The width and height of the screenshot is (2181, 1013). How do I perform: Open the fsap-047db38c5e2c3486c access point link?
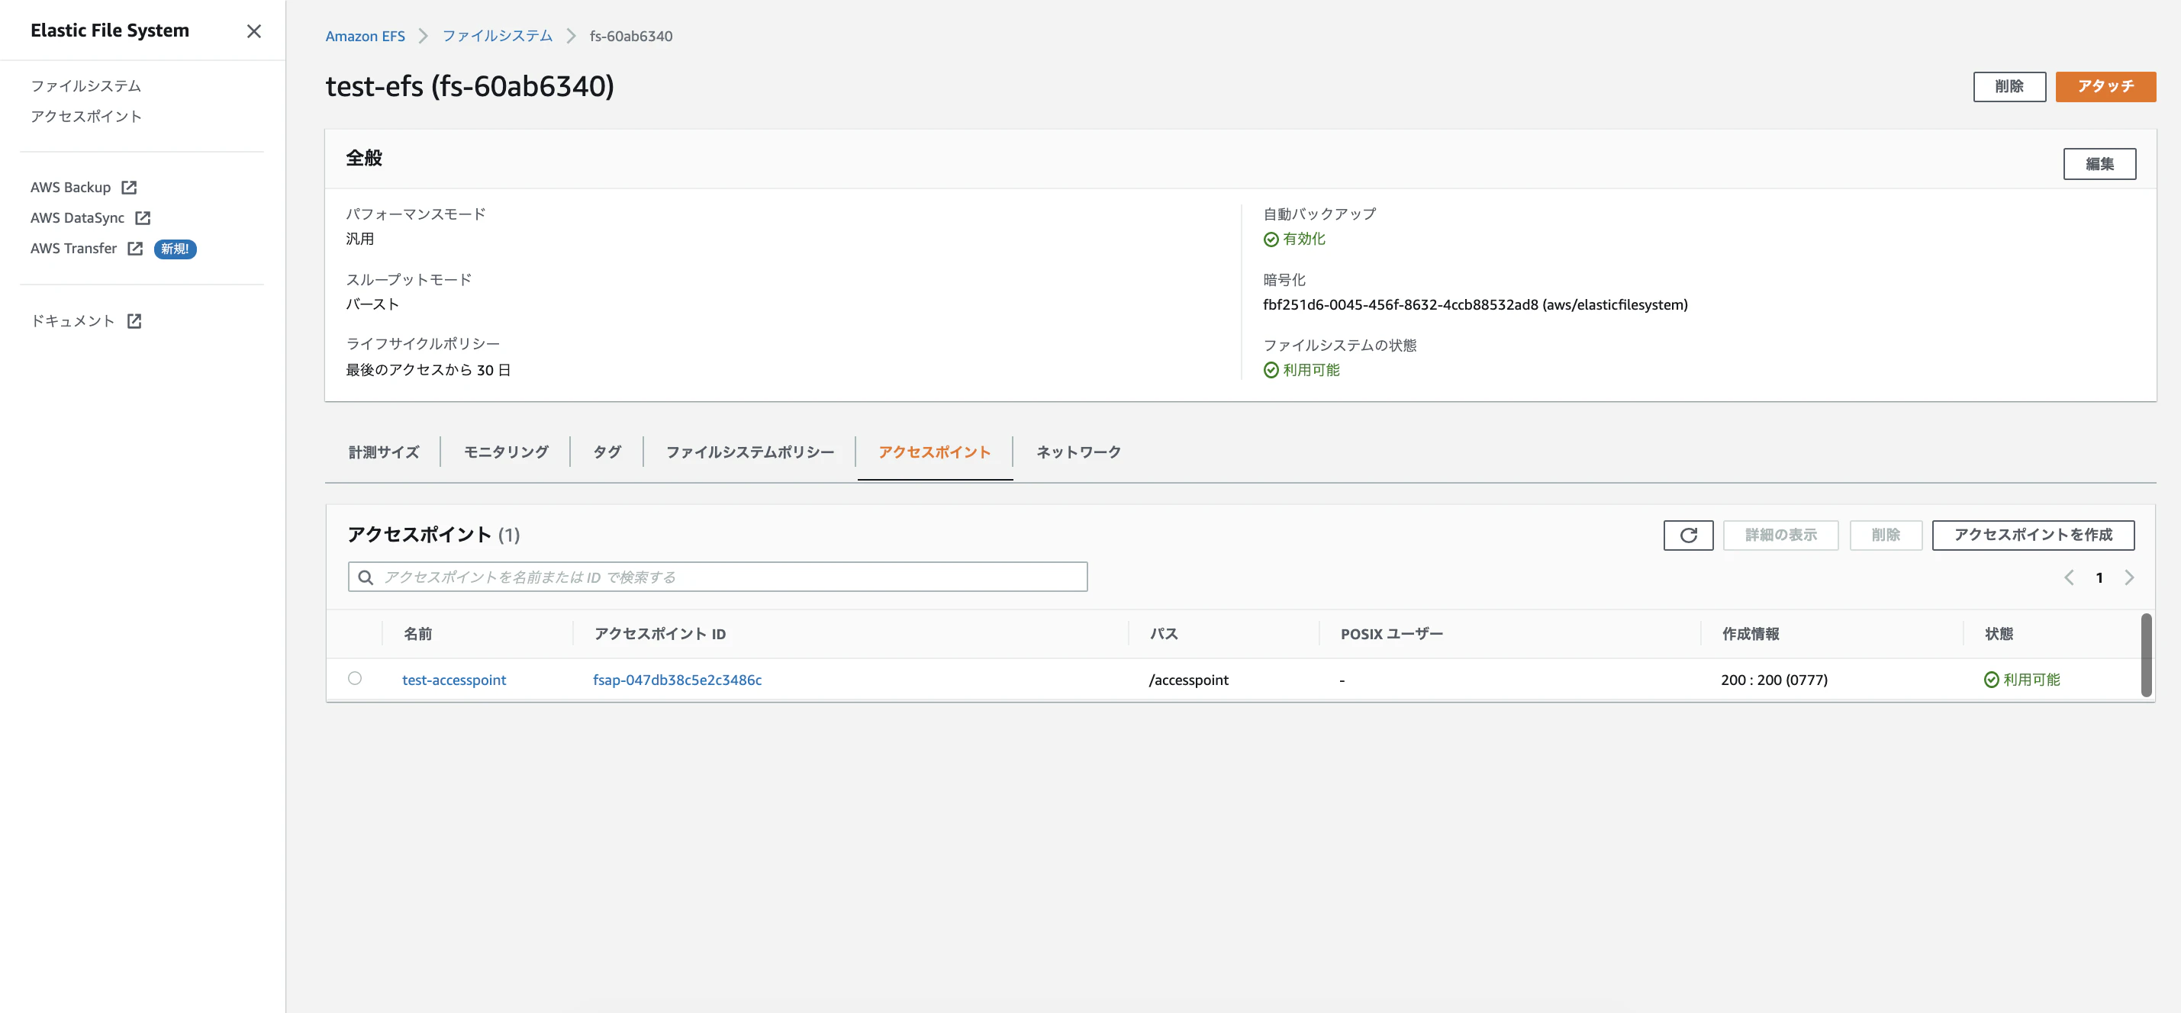[676, 680]
